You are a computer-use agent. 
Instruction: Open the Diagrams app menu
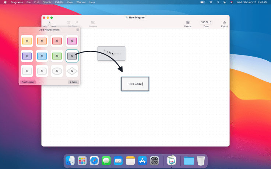point(17,2)
